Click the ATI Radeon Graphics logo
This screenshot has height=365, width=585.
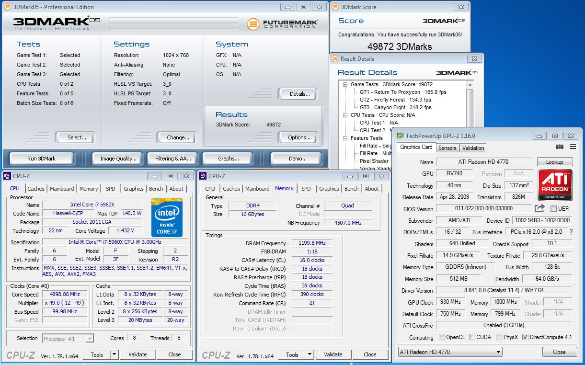tap(555, 184)
